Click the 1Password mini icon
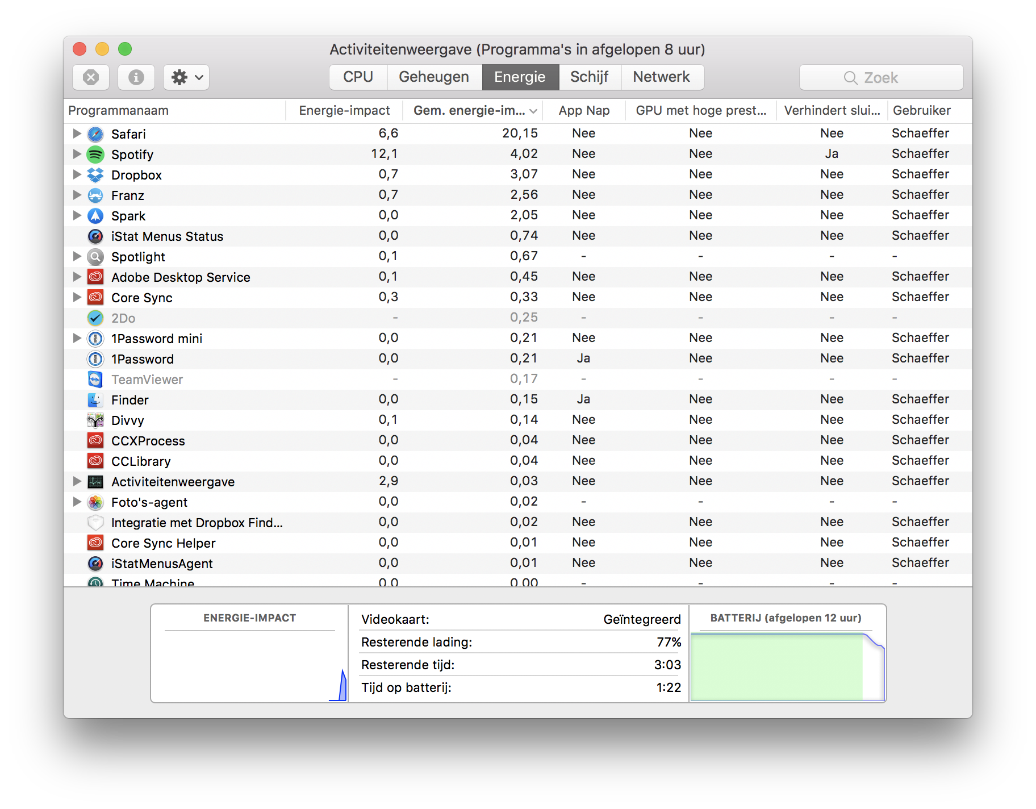This screenshot has height=809, width=1036. [95, 339]
